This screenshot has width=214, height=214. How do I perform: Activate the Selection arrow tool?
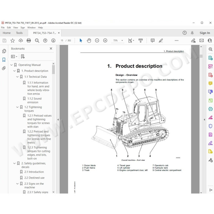[x=81, y=41]
